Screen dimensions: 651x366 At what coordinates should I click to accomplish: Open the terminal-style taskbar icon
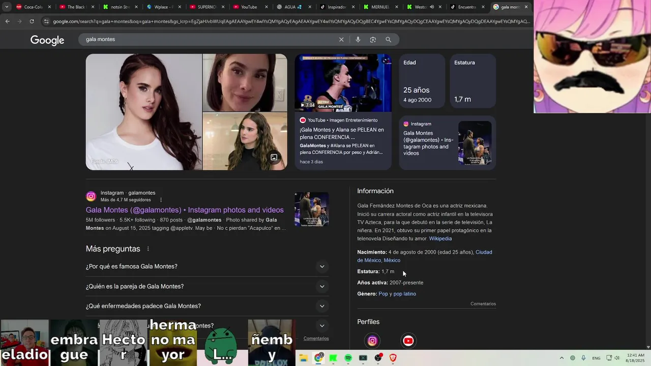(x=363, y=358)
